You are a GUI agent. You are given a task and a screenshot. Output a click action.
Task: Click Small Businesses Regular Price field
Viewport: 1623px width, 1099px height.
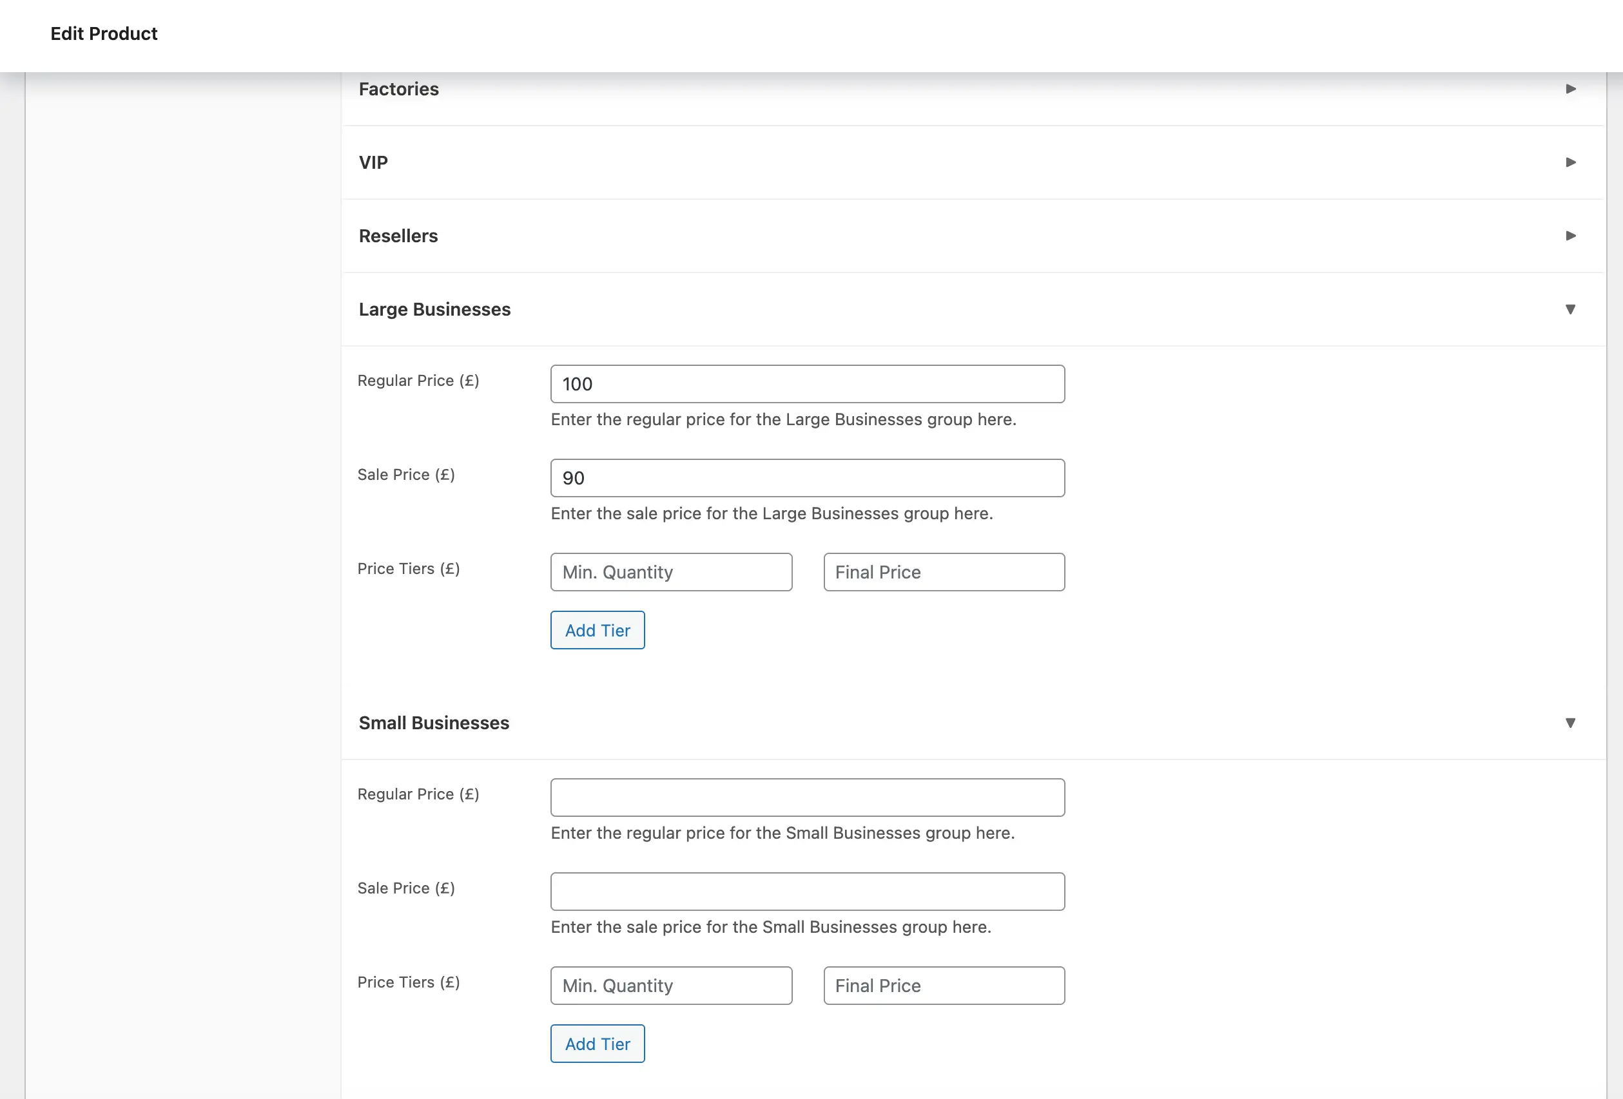pyautogui.click(x=807, y=798)
